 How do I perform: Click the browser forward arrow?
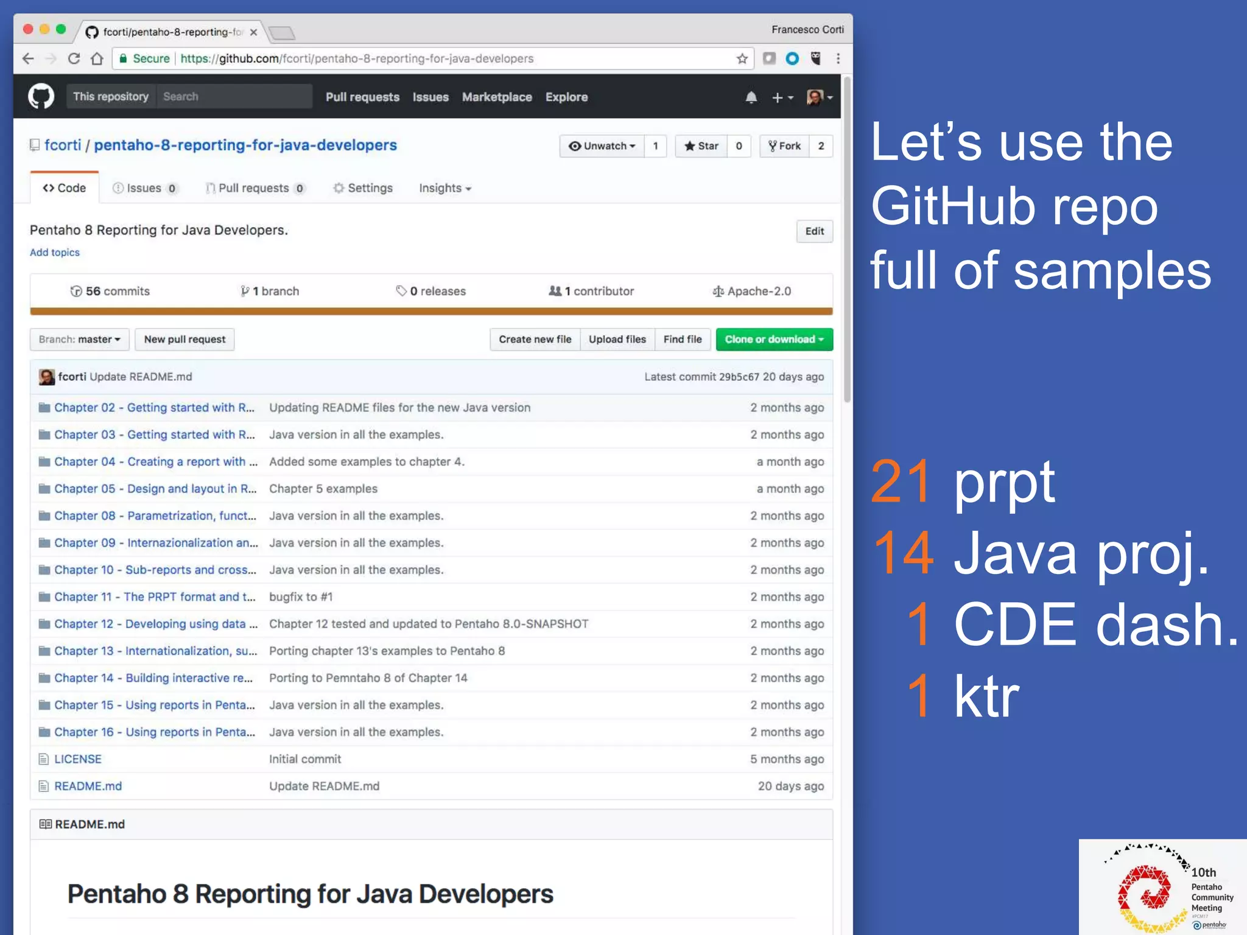(x=51, y=58)
